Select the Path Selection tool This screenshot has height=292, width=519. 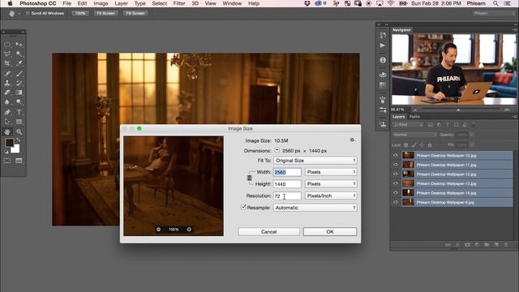(7, 122)
